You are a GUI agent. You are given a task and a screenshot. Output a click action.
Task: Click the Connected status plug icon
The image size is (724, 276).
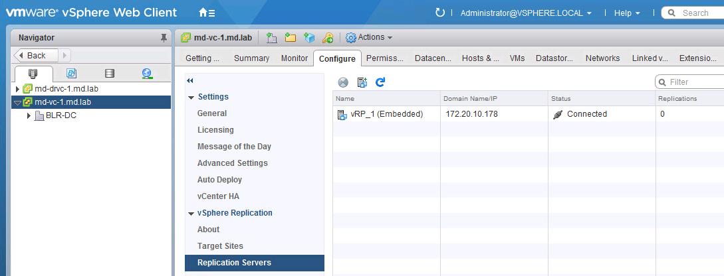[x=558, y=114]
